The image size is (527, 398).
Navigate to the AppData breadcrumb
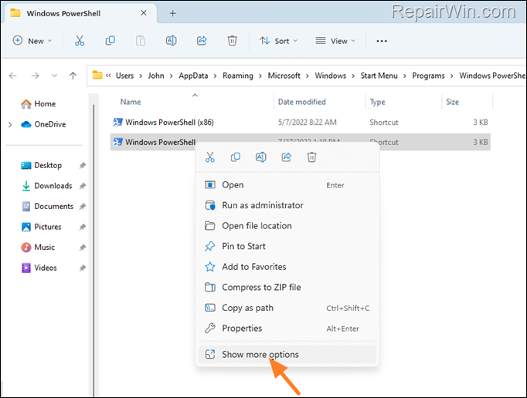pos(193,76)
